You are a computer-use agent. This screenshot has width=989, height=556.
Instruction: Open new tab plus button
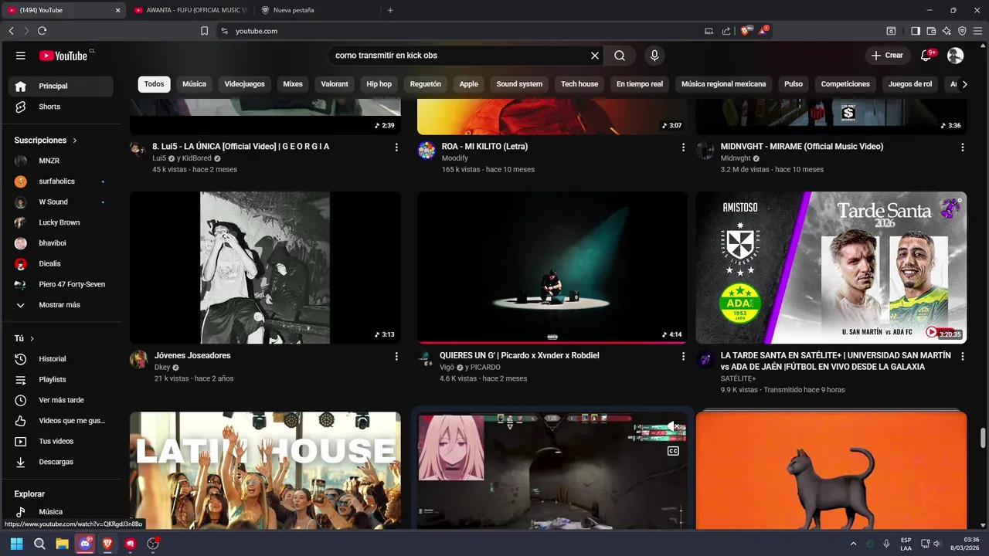pos(390,10)
